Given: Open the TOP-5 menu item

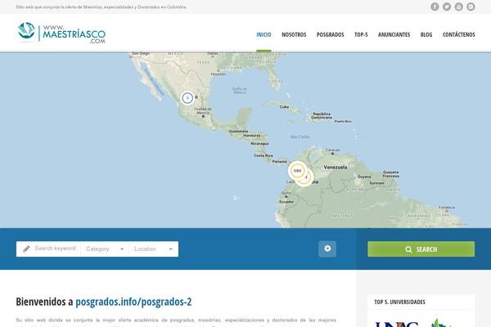Looking at the screenshot, I should (361, 34).
